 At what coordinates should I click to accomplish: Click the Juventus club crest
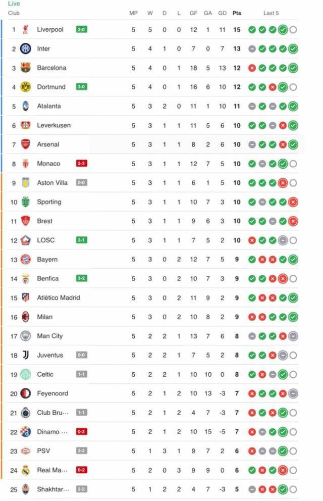click(x=26, y=355)
